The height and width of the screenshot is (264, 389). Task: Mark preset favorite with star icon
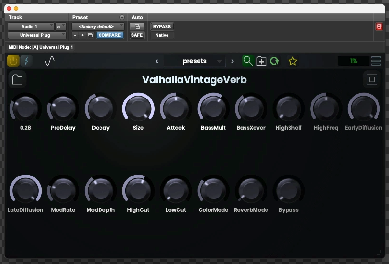point(293,61)
